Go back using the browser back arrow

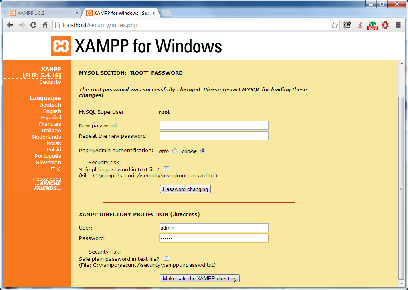pos(10,25)
